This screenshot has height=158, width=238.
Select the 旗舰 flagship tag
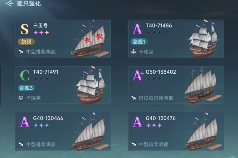pos(26,41)
